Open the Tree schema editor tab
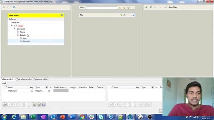 pyautogui.click(x=24, y=79)
